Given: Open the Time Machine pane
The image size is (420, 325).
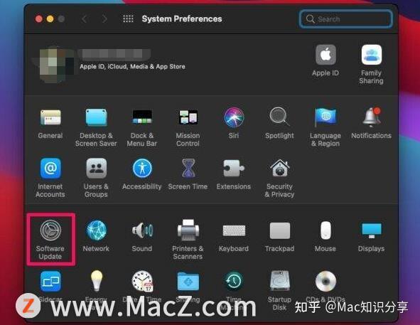Looking at the screenshot, I should click(x=234, y=282).
